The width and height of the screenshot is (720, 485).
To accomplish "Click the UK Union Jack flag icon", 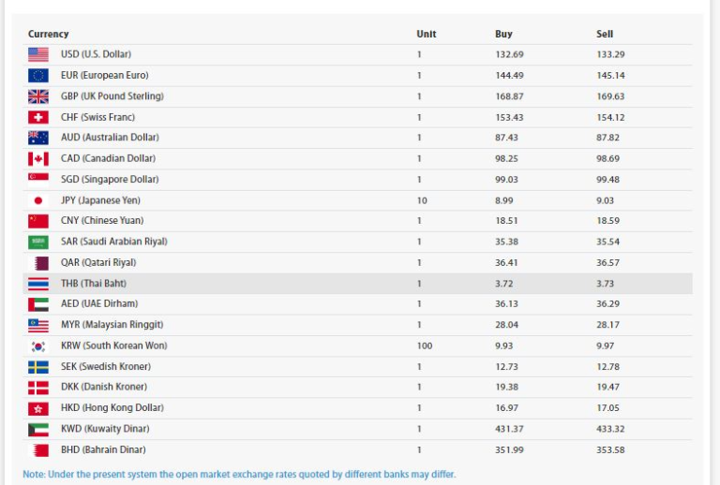I will tap(38, 96).
